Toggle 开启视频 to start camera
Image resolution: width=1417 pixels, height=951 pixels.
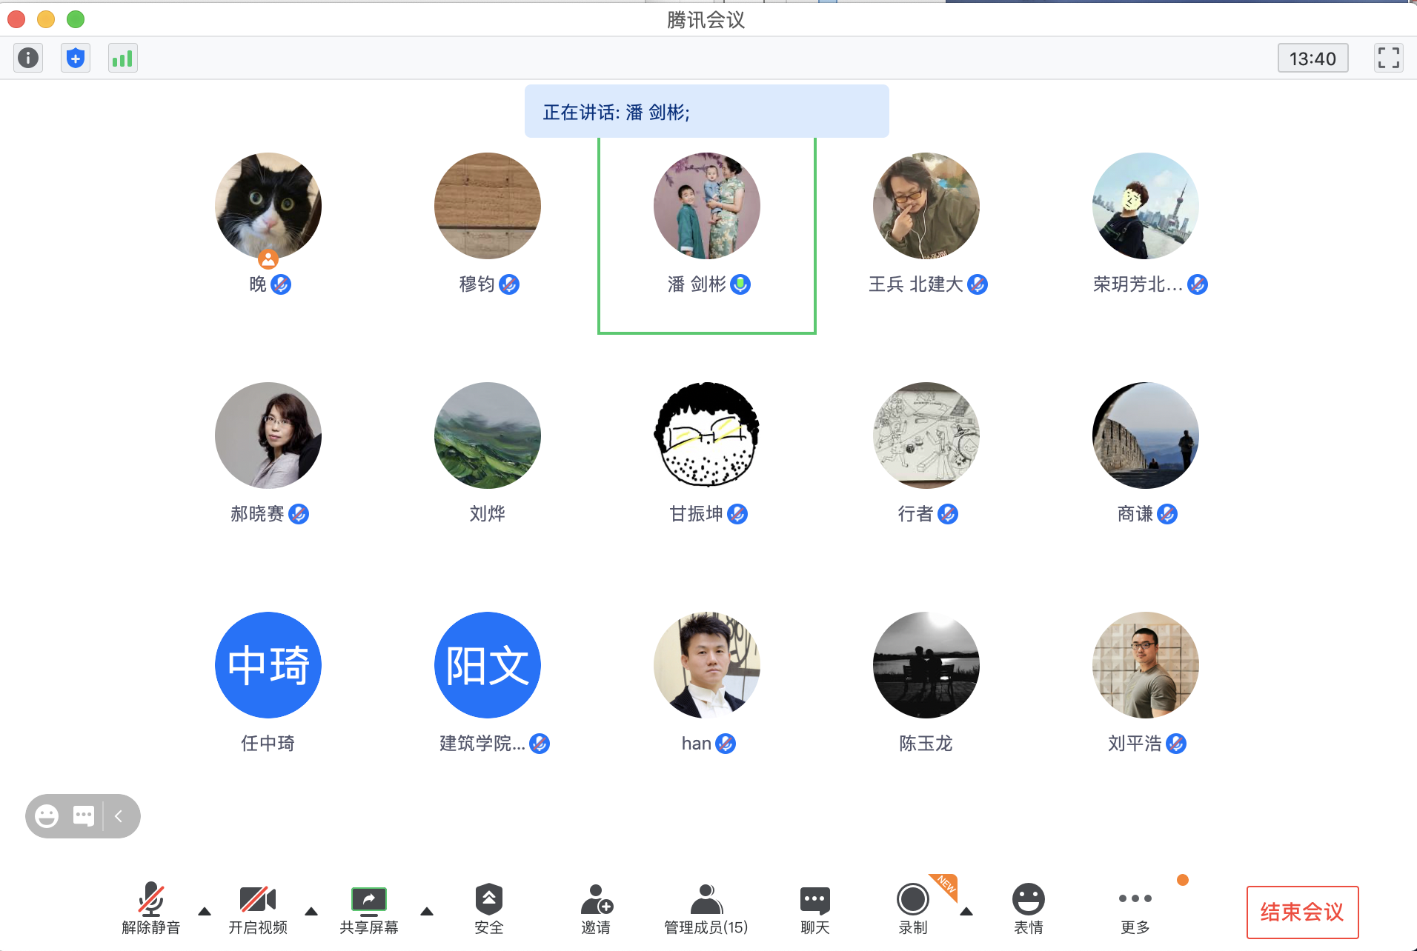point(257,908)
